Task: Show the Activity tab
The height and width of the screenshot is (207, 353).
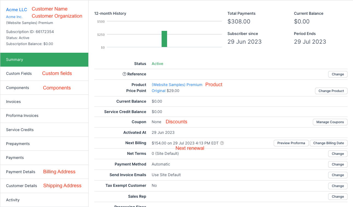Action: pyautogui.click(x=13, y=200)
